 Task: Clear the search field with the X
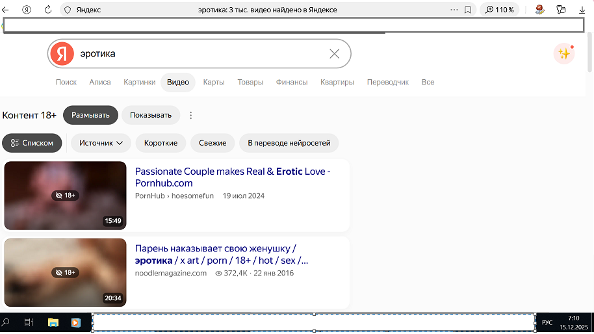(335, 54)
